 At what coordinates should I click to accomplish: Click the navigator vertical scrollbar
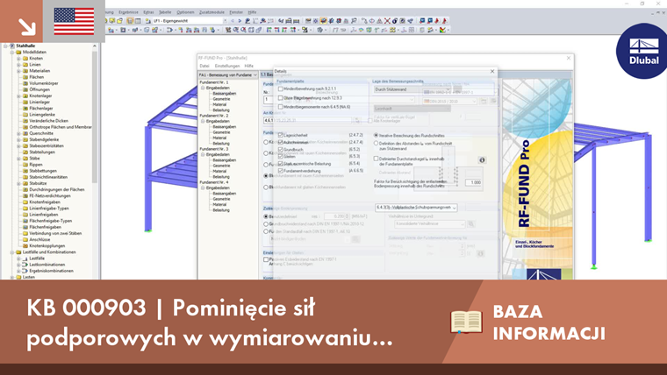tap(95, 117)
